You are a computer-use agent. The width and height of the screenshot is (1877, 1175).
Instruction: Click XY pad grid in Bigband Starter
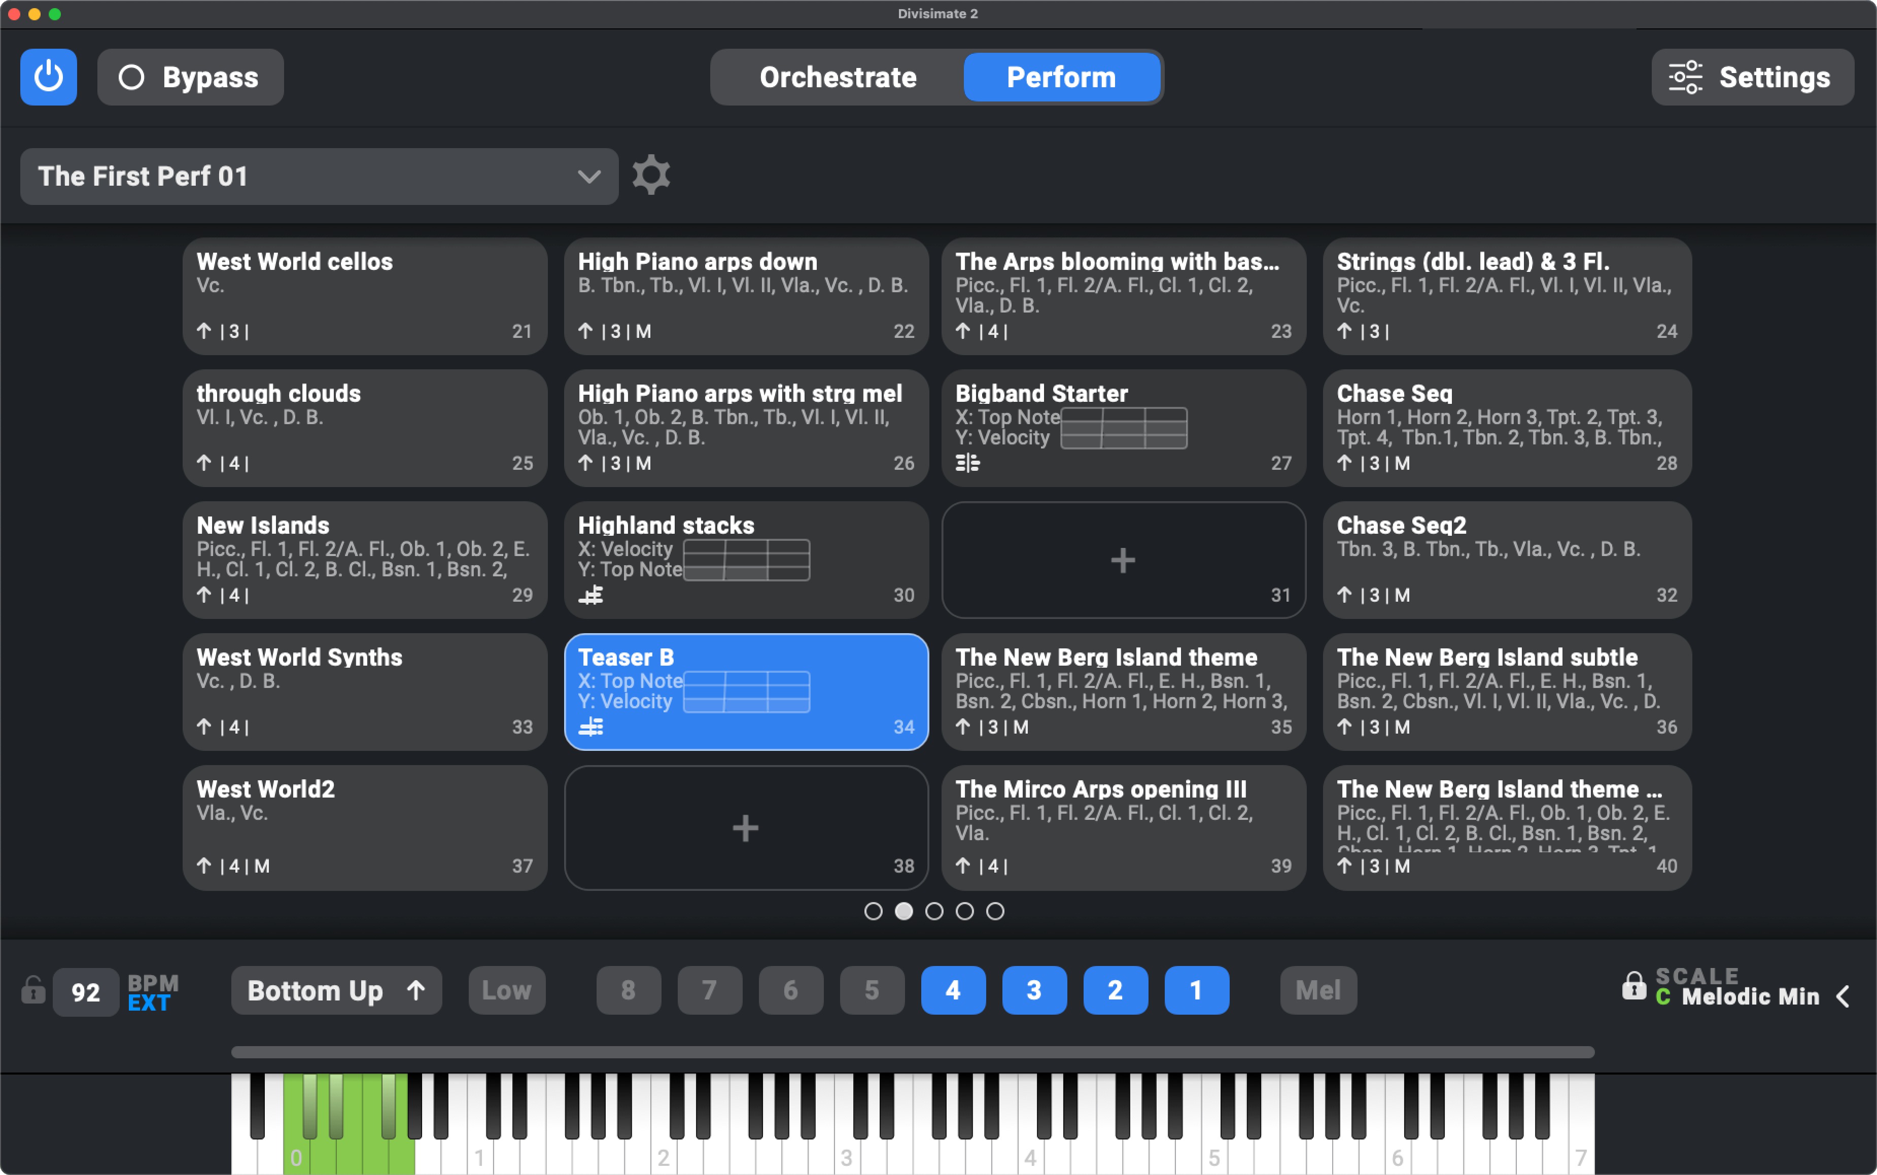pos(1124,428)
